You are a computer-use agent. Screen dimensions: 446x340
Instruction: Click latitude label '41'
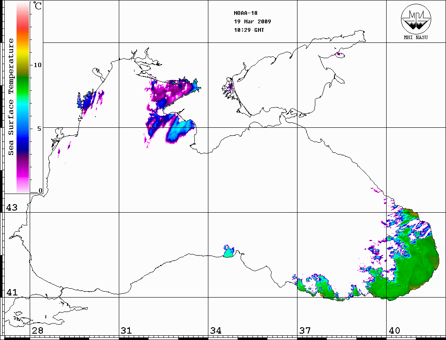[x=11, y=292]
